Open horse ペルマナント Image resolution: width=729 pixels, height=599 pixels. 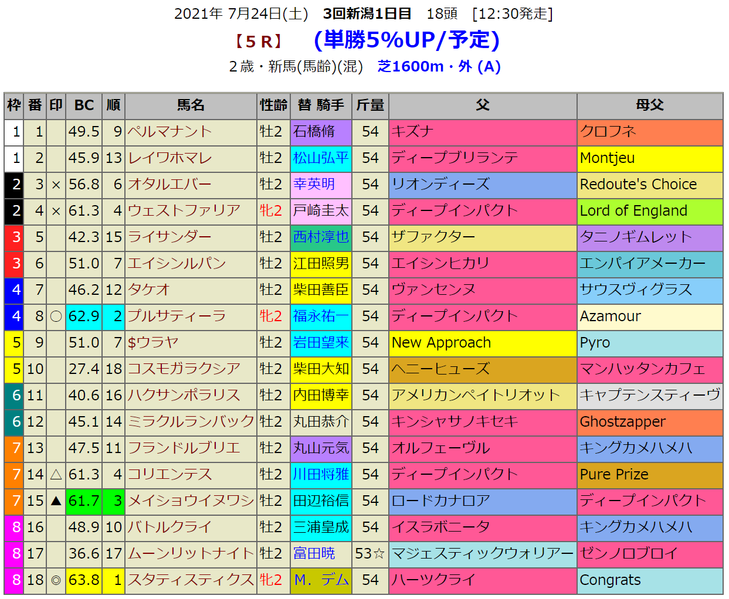[169, 132]
